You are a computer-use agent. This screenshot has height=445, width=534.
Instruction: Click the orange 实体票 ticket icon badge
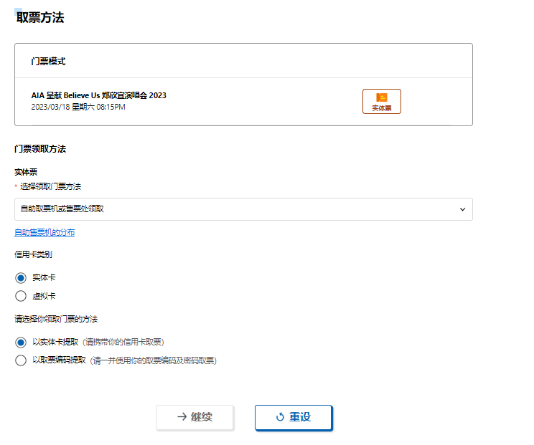(381, 101)
